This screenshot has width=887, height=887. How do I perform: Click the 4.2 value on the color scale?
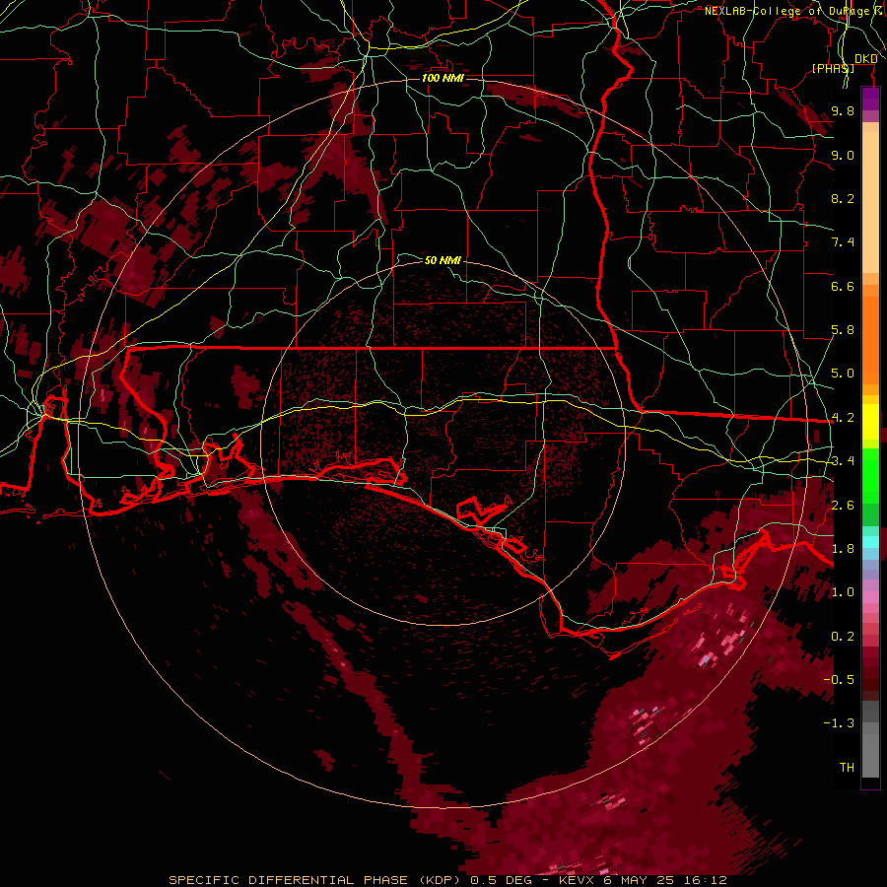[x=843, y=418]
